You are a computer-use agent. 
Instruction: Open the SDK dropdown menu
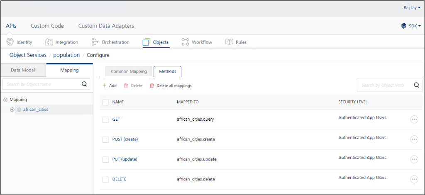click(x=411, y=26)
